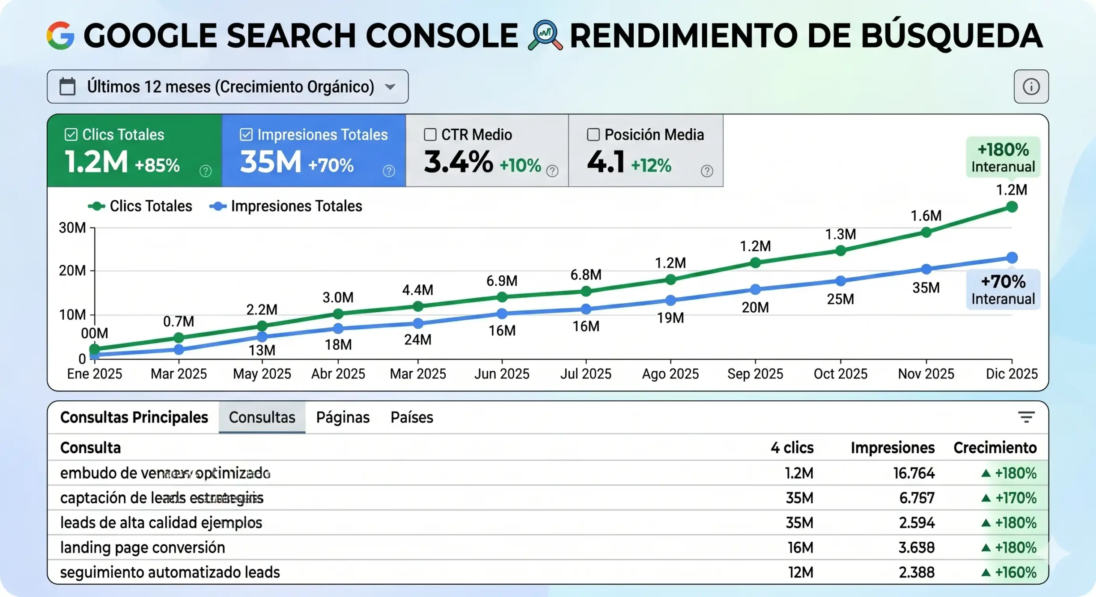This screenshot has height=597, width=1096.
Task: Click the date range dropdown arrow
Action: click(x=390, y=87)
